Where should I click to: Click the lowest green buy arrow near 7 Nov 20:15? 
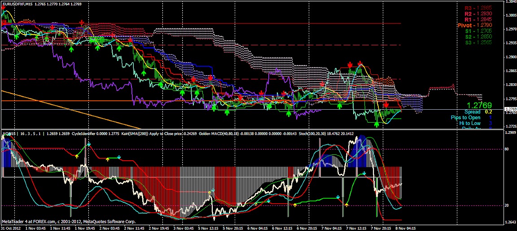(x=377, y=124)
